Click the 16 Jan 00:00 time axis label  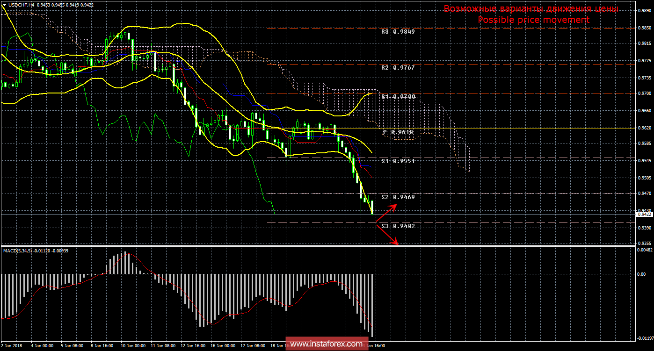[x=223, y=346]
